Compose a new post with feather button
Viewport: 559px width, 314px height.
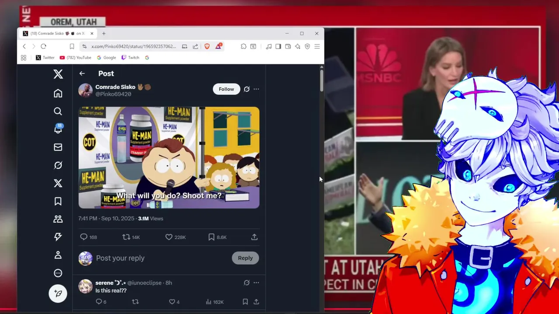(x=58, y=294)
